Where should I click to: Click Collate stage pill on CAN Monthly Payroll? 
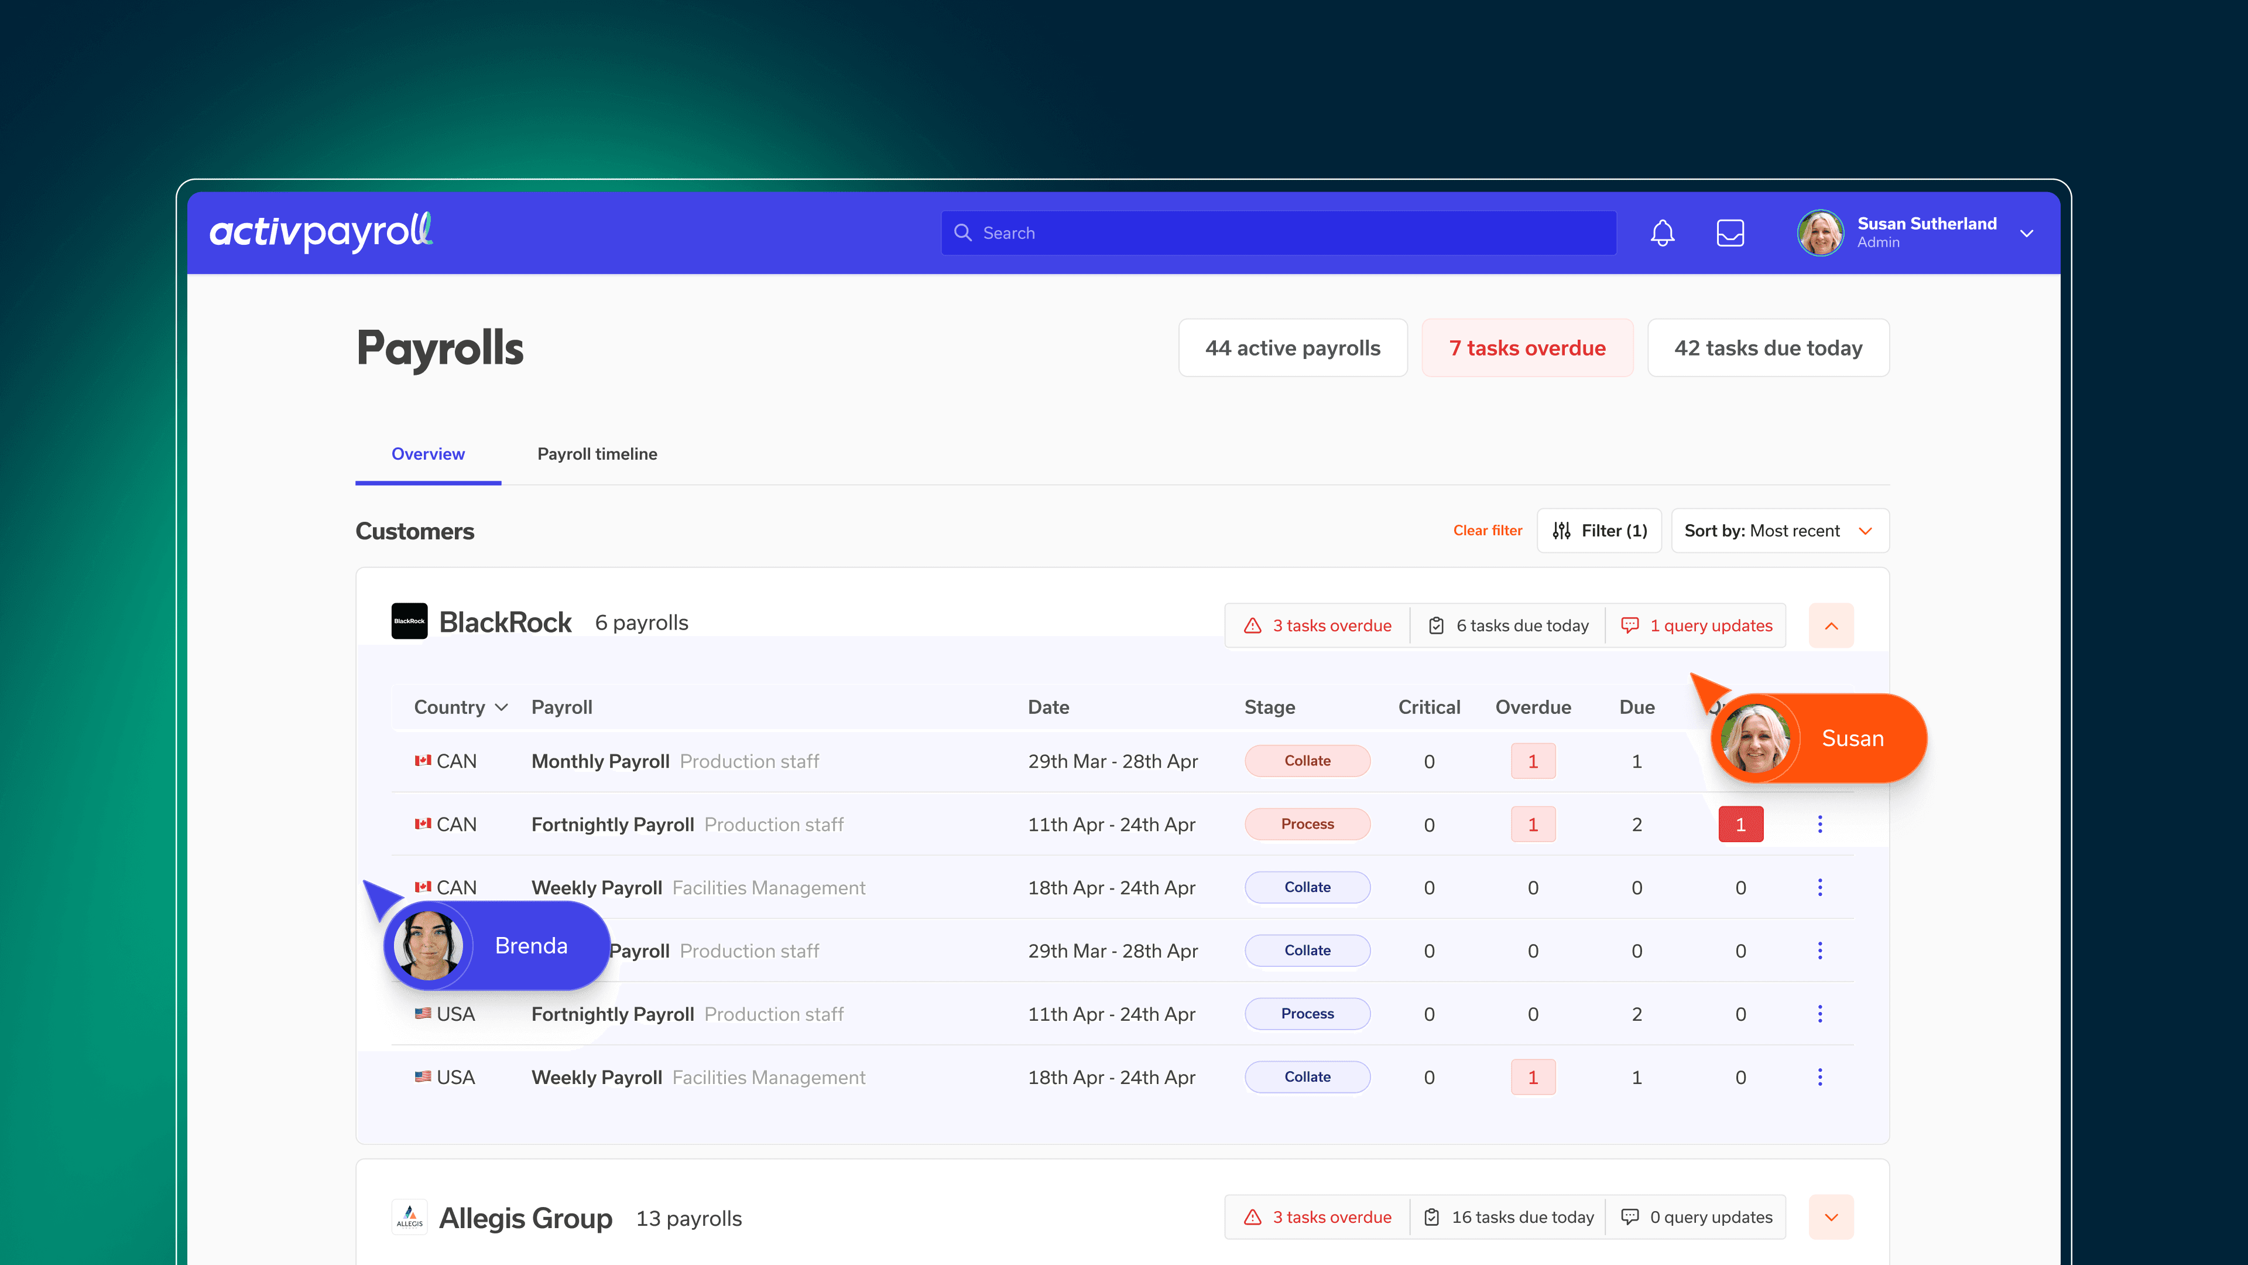(1307, 760)
